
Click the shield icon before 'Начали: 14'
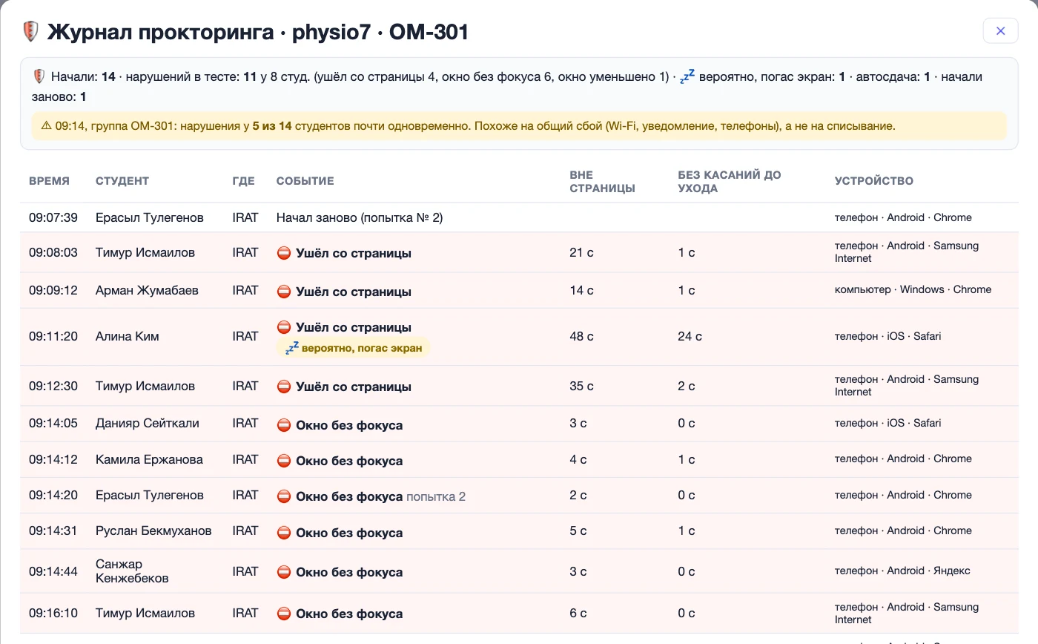tap(39, 76)
